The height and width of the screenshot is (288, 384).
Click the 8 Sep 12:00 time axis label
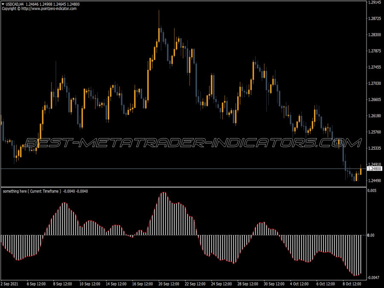[62, 284]
